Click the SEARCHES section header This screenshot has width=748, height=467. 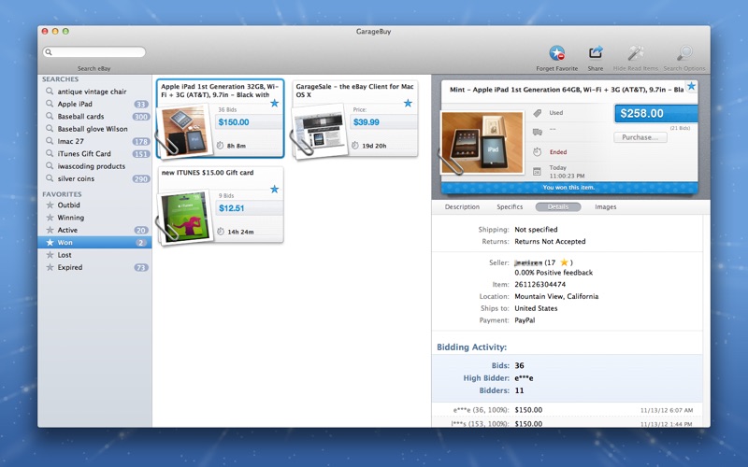60,79
